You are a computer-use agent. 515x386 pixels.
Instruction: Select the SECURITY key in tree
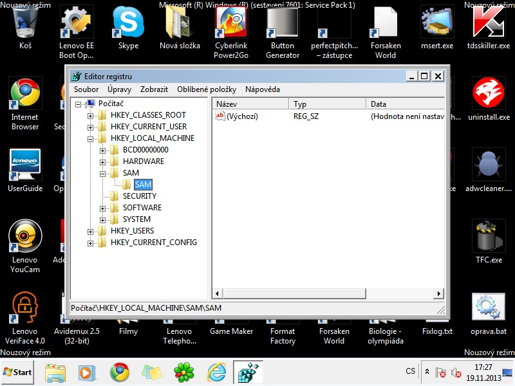(x=139, y=196)
